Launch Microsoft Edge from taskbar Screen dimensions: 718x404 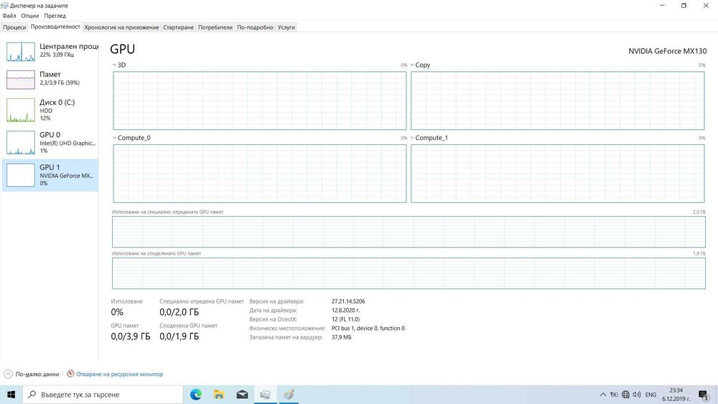click(x=196, y=395)
